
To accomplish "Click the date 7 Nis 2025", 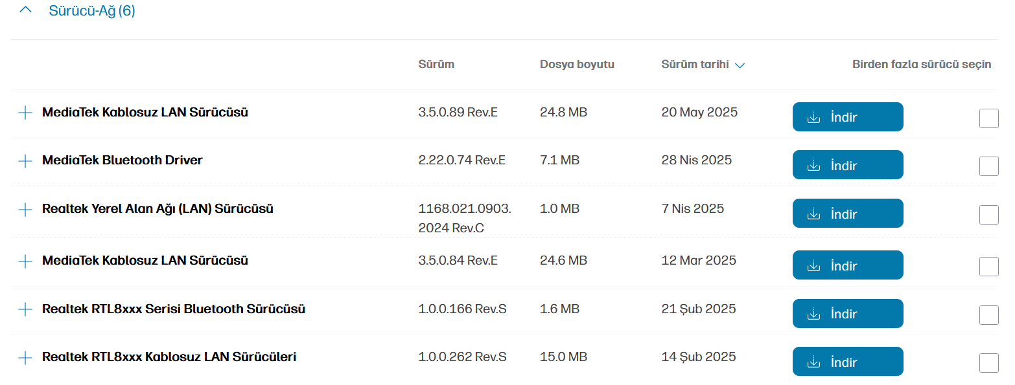I will pos(692,209).
